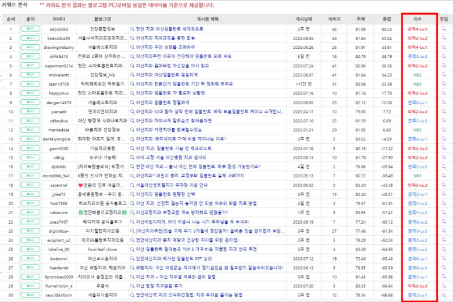Click the green blog badge in ecoplant_u2 row
This screenshot has width=453, height=302.
pos(31,240)
